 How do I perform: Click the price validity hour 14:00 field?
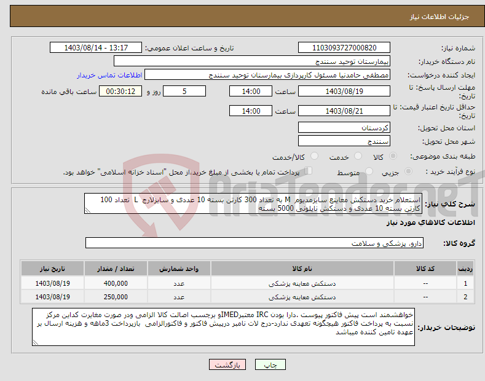[x=251, y=111]
